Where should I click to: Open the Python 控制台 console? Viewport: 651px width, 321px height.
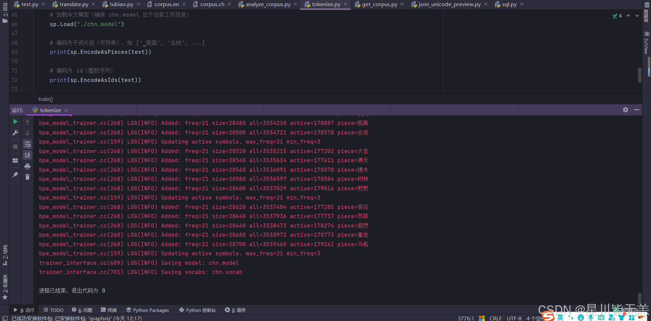coord(197,310)
